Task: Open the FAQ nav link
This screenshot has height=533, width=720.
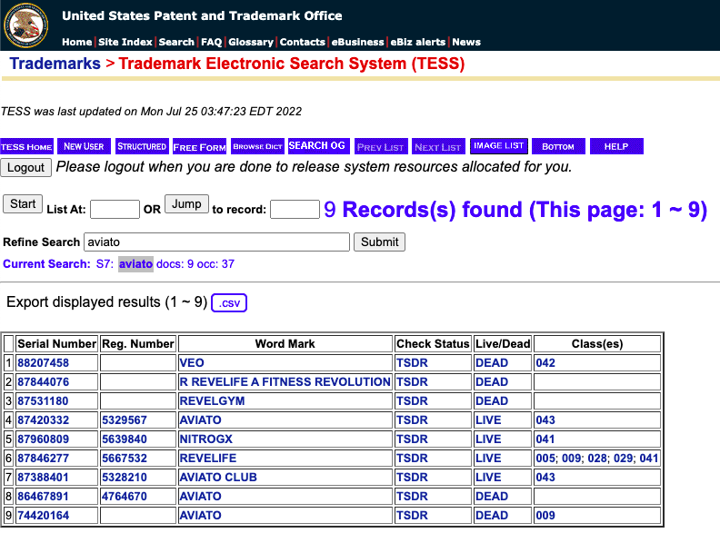Action: (x=211, y=42)
